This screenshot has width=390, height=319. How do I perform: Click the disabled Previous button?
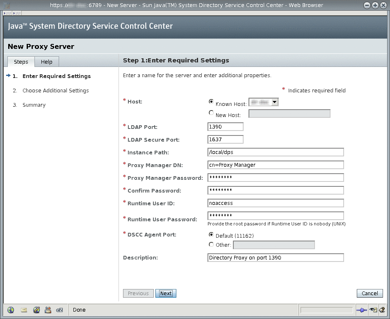click(x=138, y=294)
